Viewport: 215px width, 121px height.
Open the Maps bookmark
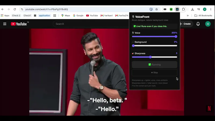click(x=66, y=16)
